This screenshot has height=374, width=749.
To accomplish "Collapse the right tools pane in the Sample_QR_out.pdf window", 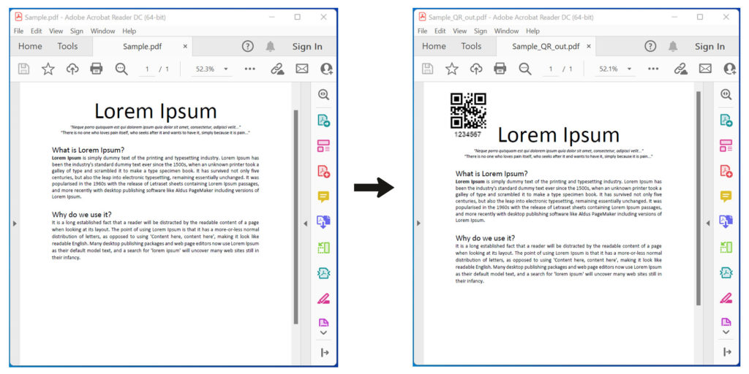I will [707, 223].
